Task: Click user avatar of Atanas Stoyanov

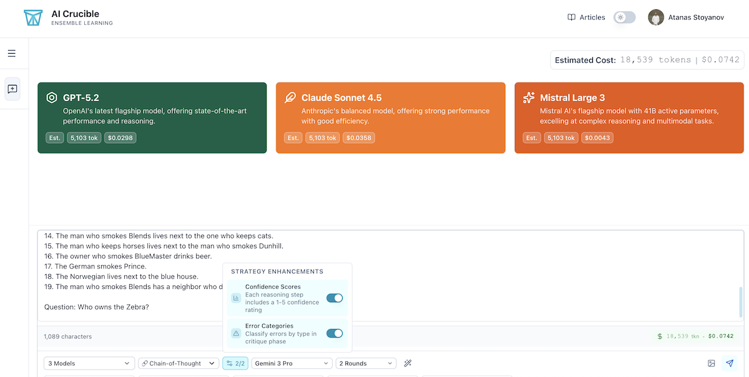Action: coord(655,17)
